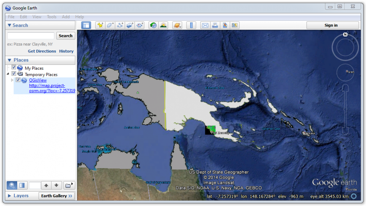
Task: Click the Port Moresby label on map
Action: 220,133
